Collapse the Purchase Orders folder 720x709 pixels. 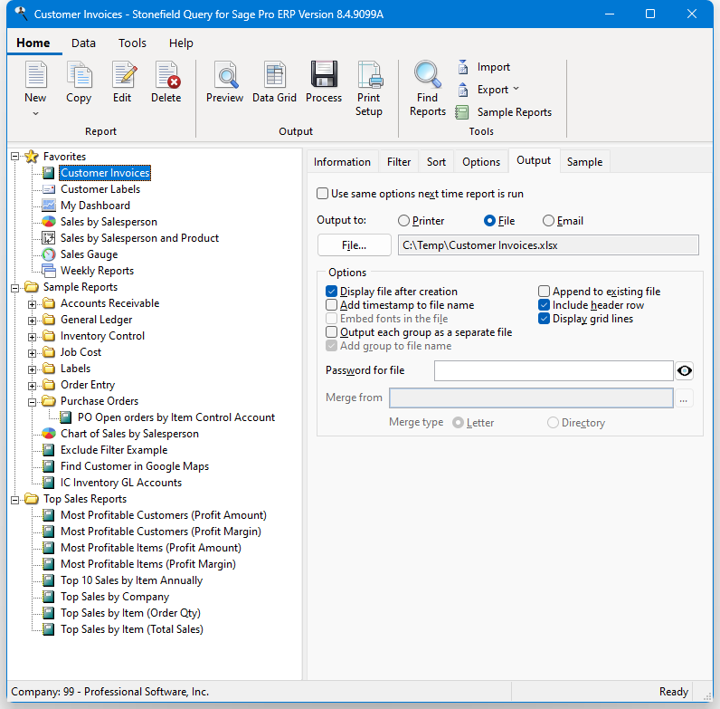32,402
